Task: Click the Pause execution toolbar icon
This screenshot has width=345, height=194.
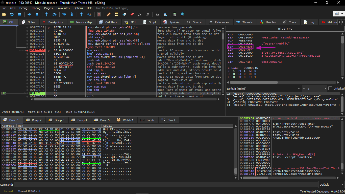Action: pyautogui.click(x=37, y=14)
